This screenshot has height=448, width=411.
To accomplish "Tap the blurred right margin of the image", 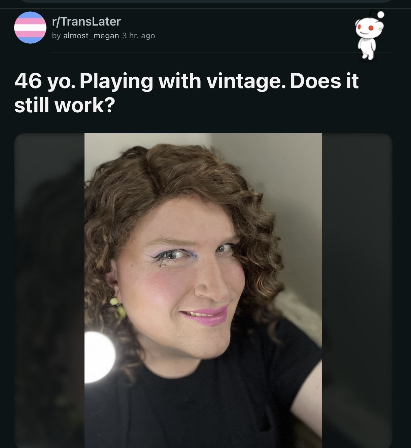I will [x=357, y=291].
